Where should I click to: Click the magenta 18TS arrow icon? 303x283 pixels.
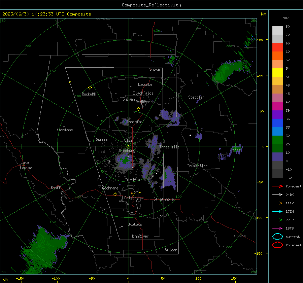(277, 228)
